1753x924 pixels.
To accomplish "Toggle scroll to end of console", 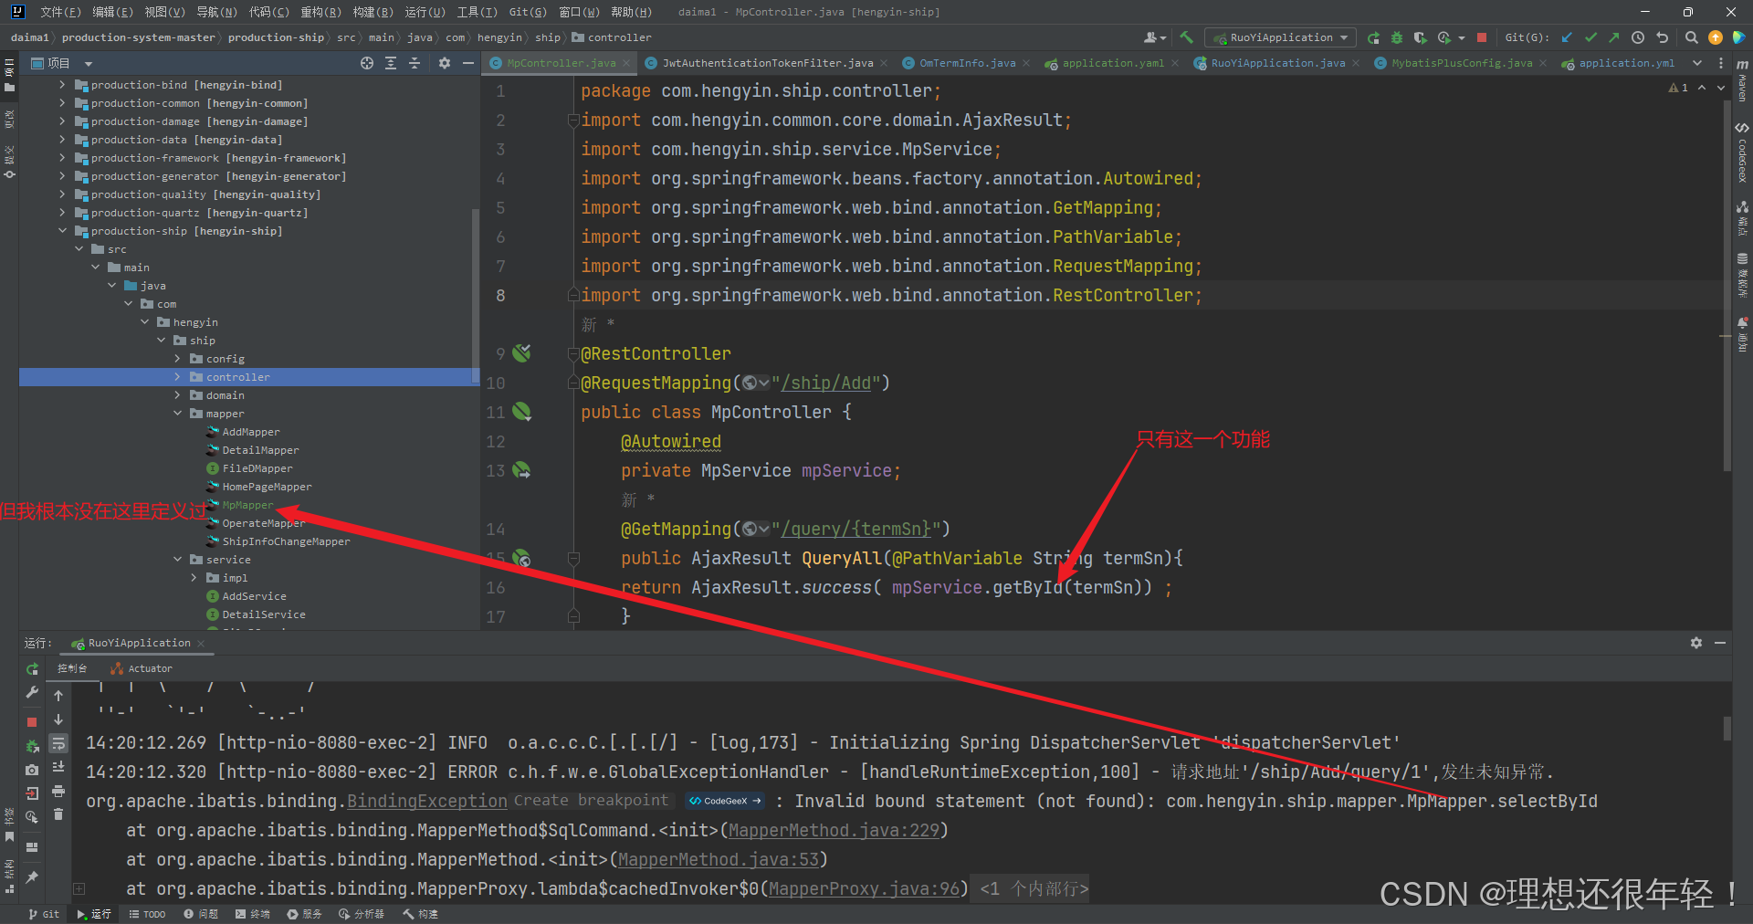I will (x=58, y=767).
